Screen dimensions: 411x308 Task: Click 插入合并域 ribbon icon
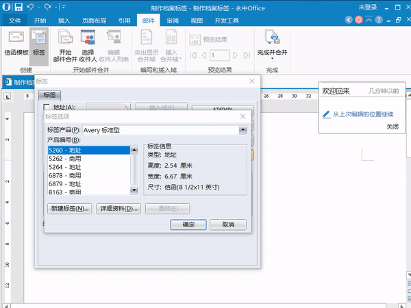(171, 37)
